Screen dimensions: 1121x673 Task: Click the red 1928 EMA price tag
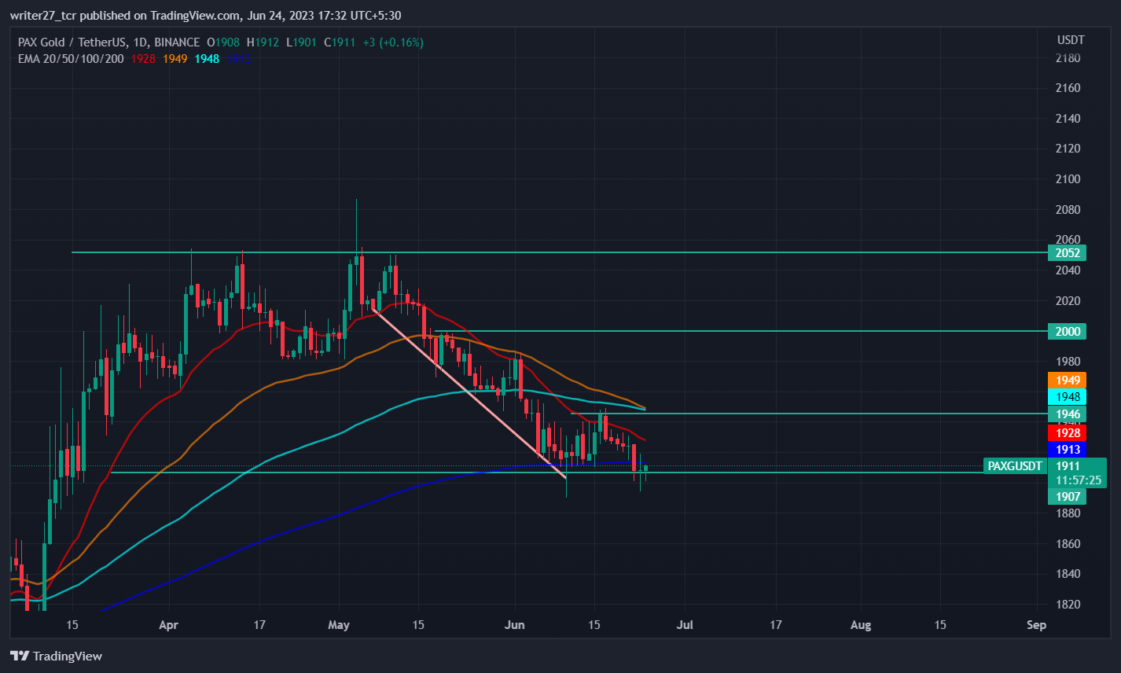pyautogui.click(x=1068, y=432)
